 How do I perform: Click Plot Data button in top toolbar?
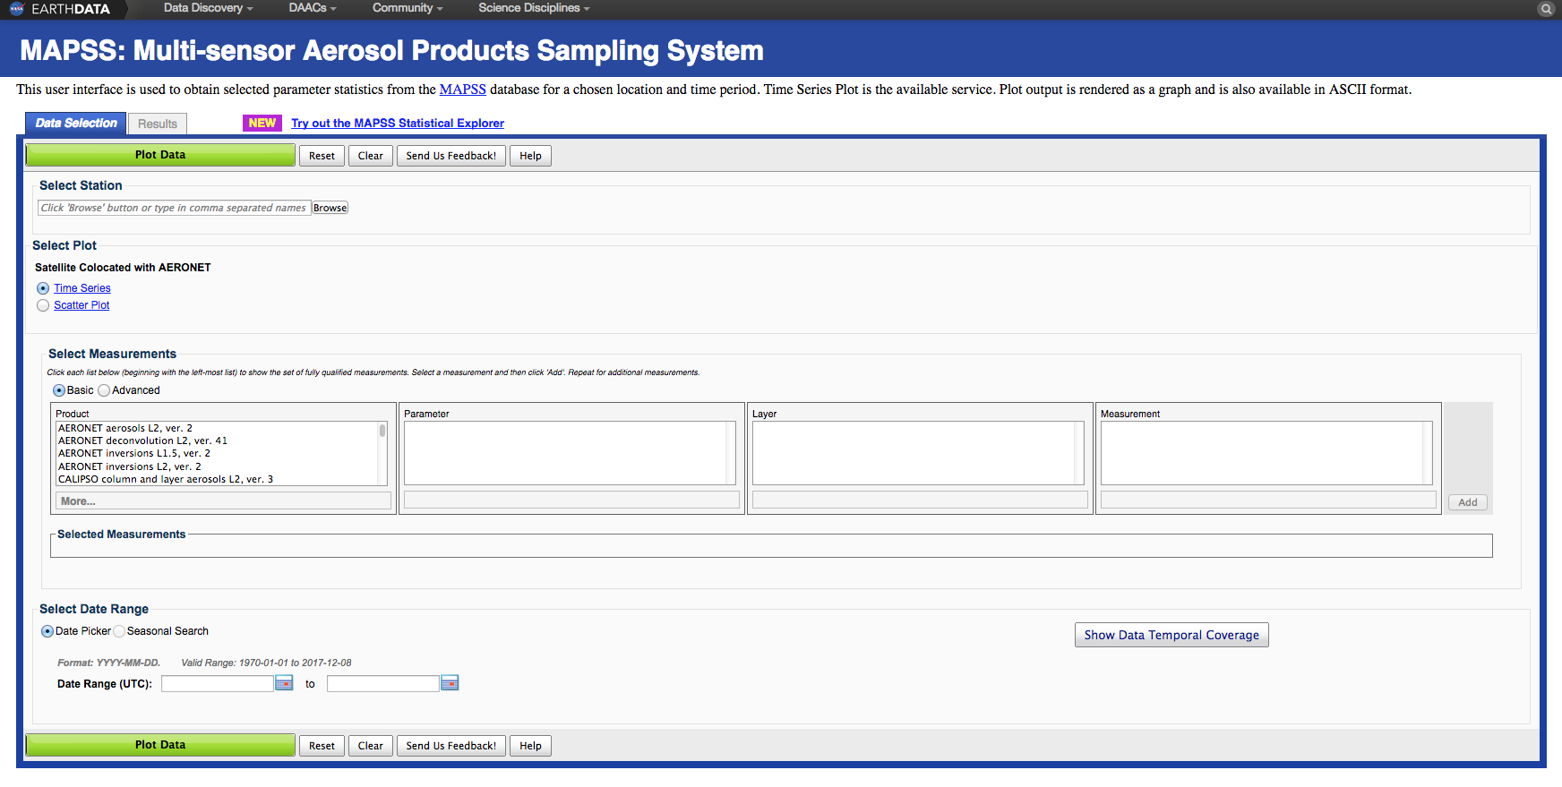click(160, 155)
